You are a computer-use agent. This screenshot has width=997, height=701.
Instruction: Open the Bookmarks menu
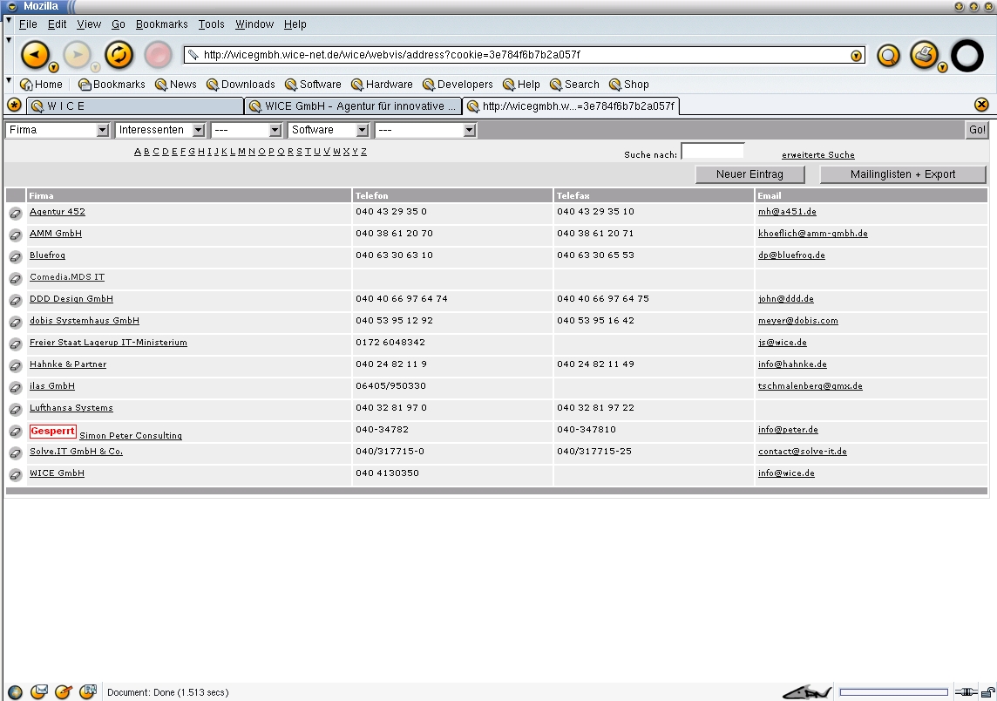tap(161, 24)
